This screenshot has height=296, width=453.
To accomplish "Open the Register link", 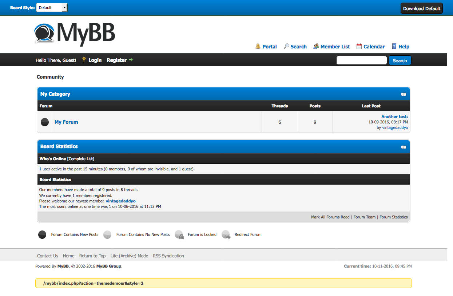I will pos(116,60).
